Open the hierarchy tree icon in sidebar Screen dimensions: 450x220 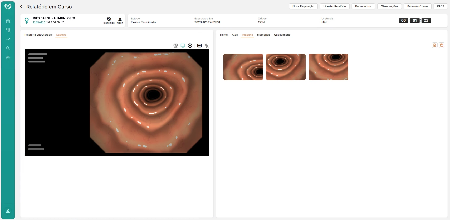[x=8, y=30]
